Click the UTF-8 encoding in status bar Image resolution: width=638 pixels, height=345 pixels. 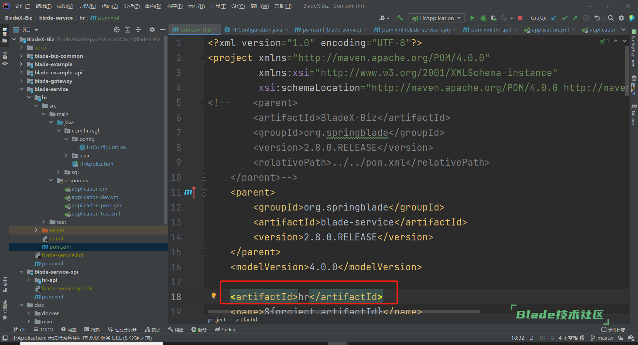[x=547, y=338]
